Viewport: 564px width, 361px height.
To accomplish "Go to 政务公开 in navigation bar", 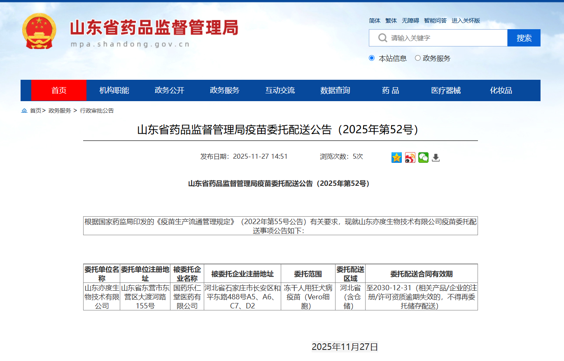I will (x=169, y=90).
